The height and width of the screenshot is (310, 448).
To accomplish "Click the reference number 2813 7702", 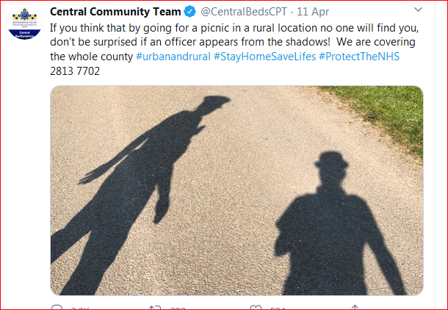I will click(75, 71).
